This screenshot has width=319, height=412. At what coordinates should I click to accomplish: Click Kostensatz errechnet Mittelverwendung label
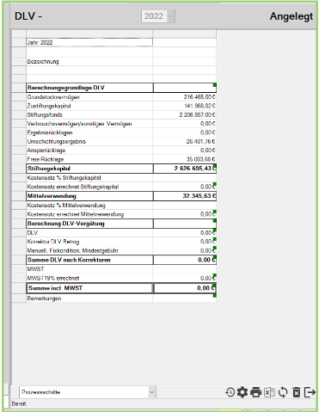(x=76, y=214)
